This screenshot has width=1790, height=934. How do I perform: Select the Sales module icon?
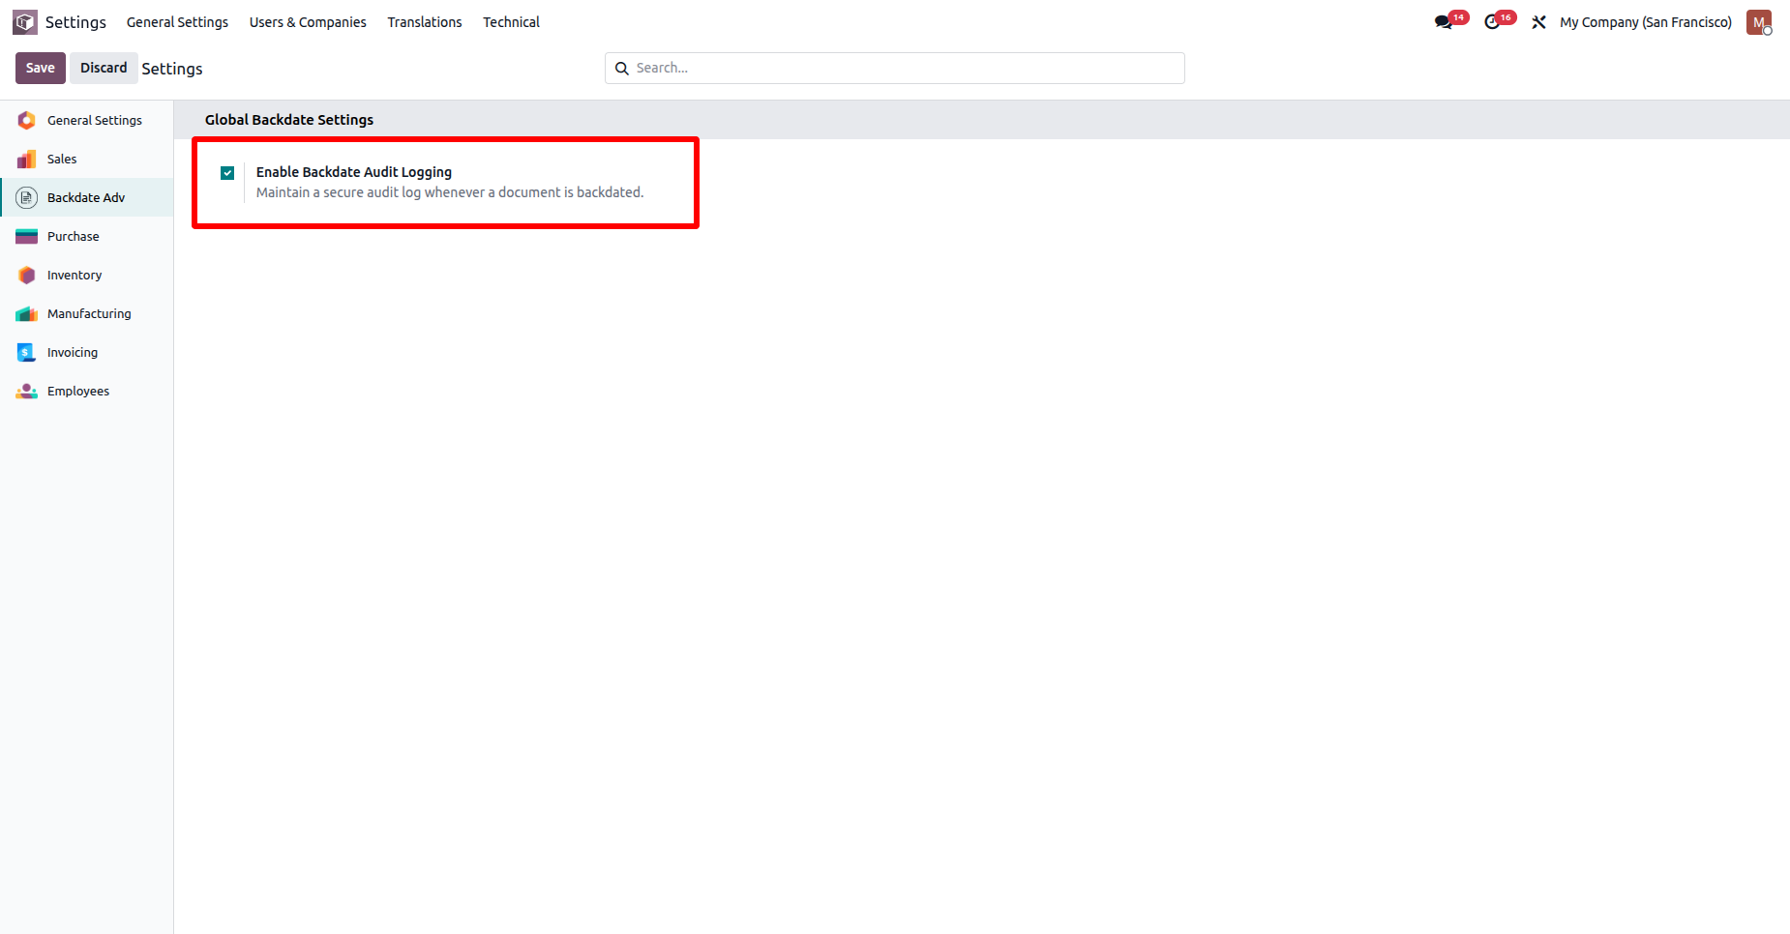(x=27, y=159)
